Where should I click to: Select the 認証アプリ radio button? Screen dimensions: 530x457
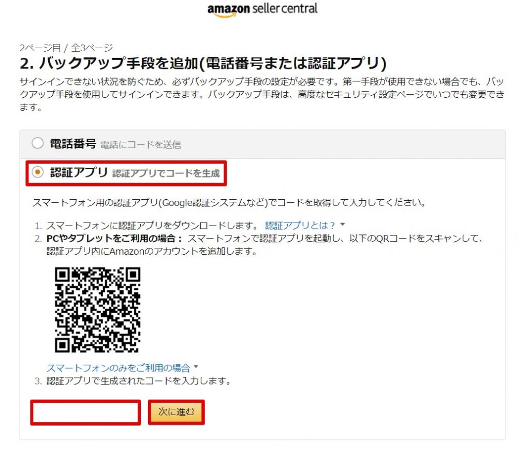pos(37,172)
